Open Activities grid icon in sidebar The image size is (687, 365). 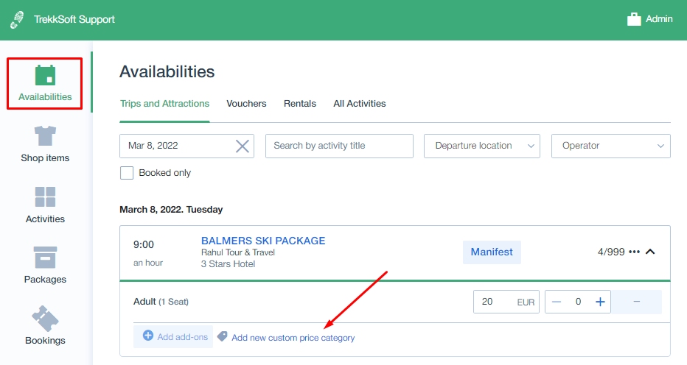[45, 197]
